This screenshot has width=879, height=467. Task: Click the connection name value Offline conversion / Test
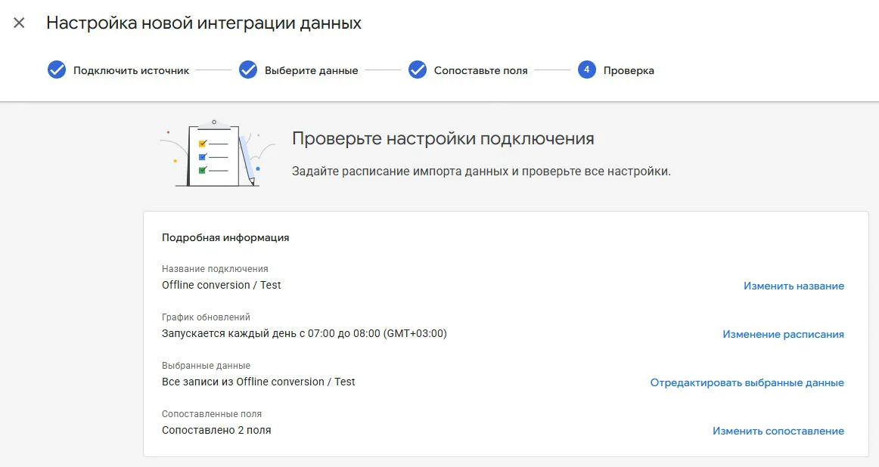pos(222,285)
